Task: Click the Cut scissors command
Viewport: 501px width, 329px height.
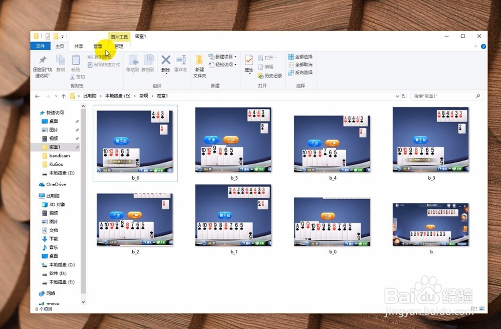Action: click(77, 77)
